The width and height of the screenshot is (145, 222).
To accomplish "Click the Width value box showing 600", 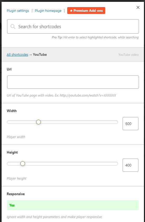I will pyautogui.click(x=130, y=124).
